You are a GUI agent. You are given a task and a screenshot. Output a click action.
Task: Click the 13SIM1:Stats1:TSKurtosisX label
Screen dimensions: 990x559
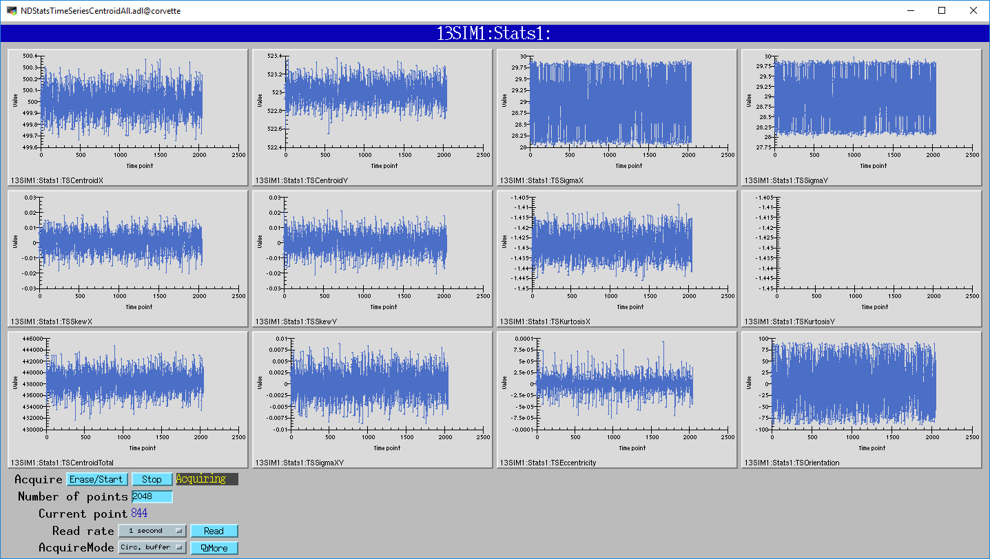pyautogui.click(x=546, y=321)
